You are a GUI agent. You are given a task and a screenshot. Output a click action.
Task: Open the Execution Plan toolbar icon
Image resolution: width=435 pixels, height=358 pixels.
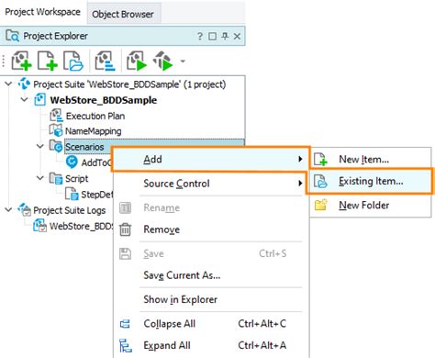105,61
